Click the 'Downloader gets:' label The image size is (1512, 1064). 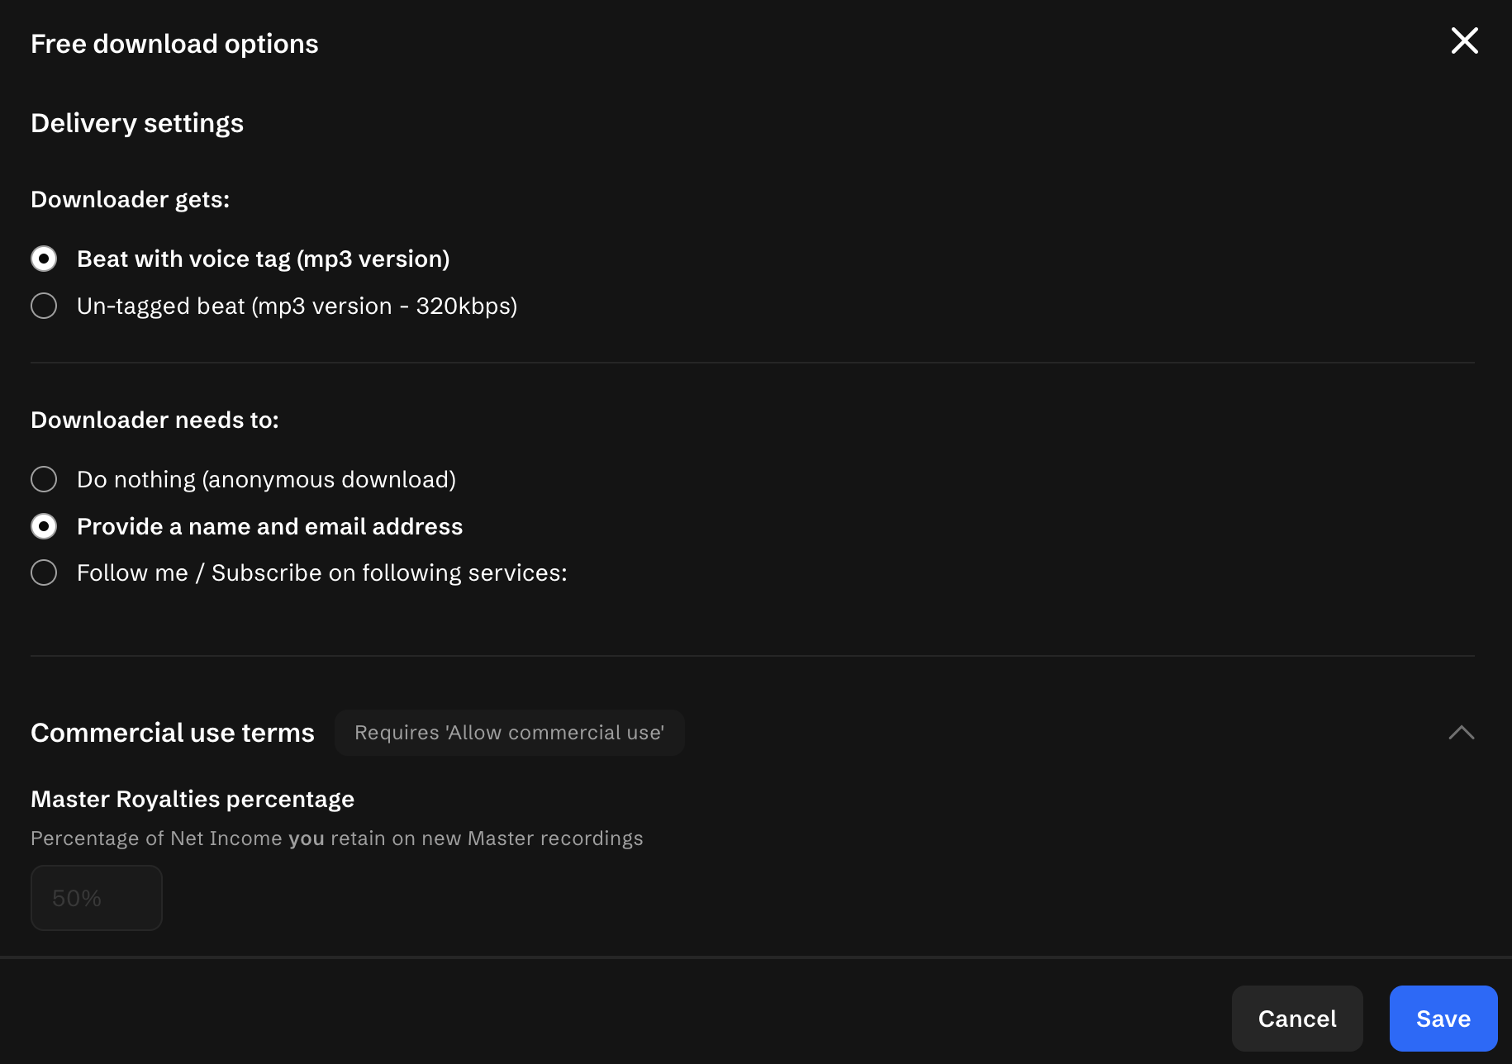click(130, 199)
